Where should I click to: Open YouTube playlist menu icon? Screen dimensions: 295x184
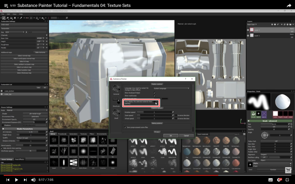(x=6, y=6)
